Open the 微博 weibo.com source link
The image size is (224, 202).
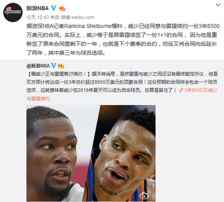point(77,17)
